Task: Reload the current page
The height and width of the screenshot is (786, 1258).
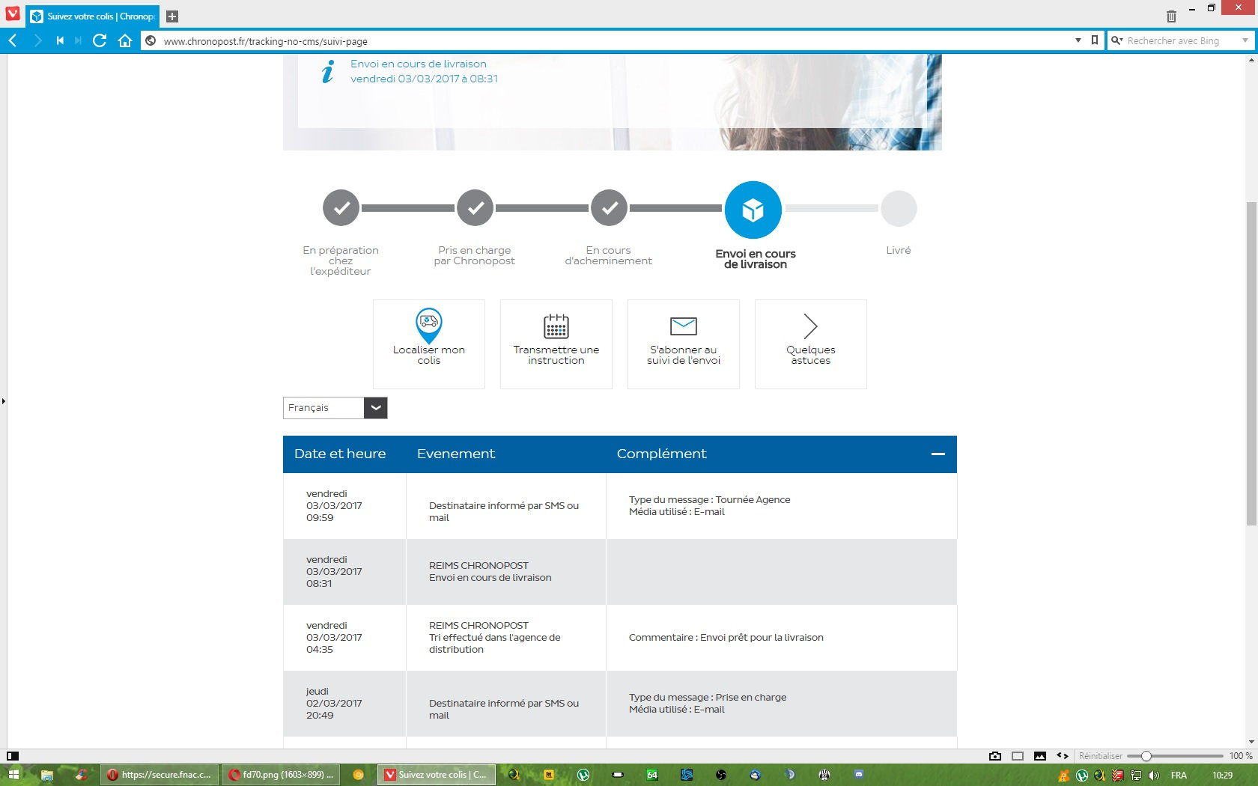Action: click(x=100, y=40)
